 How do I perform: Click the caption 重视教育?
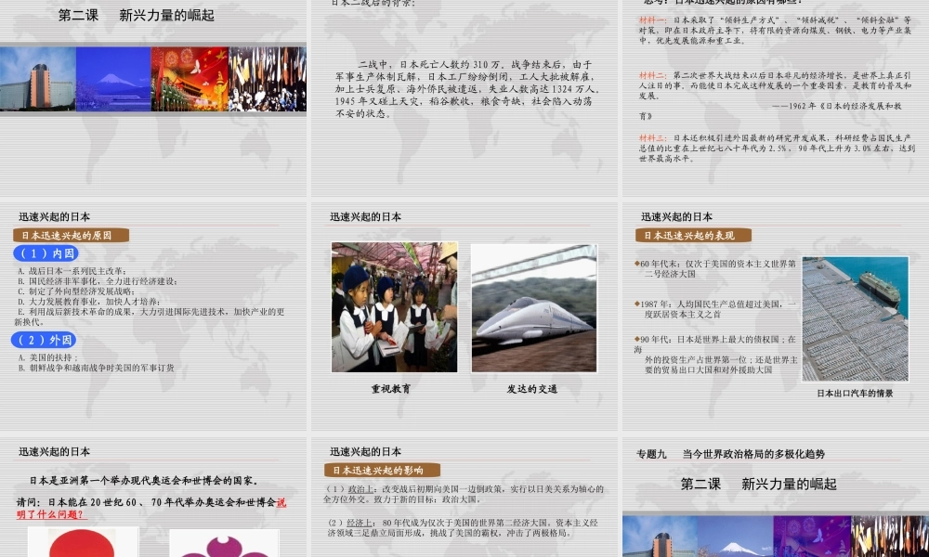(391, 389)
